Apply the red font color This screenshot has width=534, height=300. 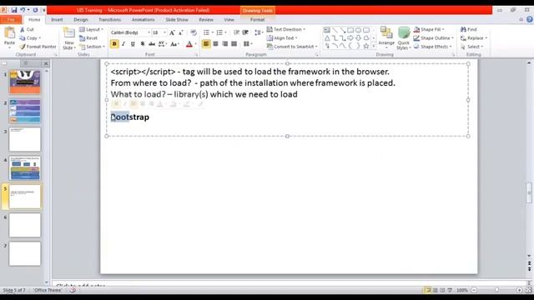[x=189, y=44]
